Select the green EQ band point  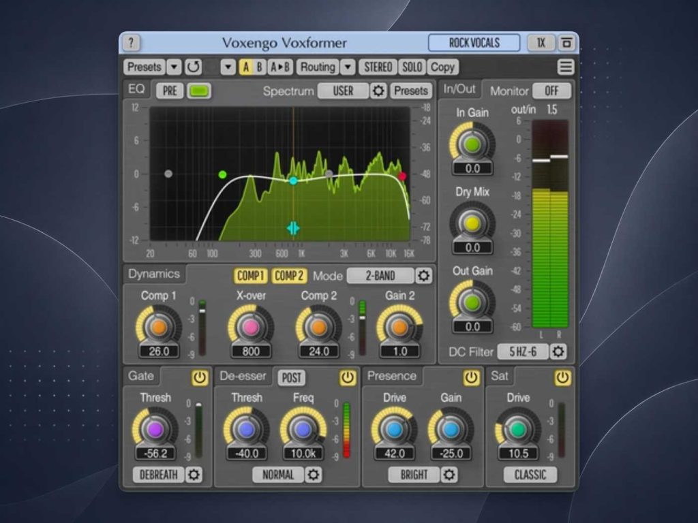tap(223, 175)
